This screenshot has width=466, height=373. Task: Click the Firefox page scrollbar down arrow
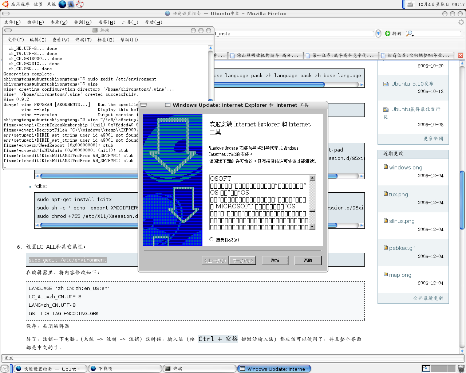(462, 351)
